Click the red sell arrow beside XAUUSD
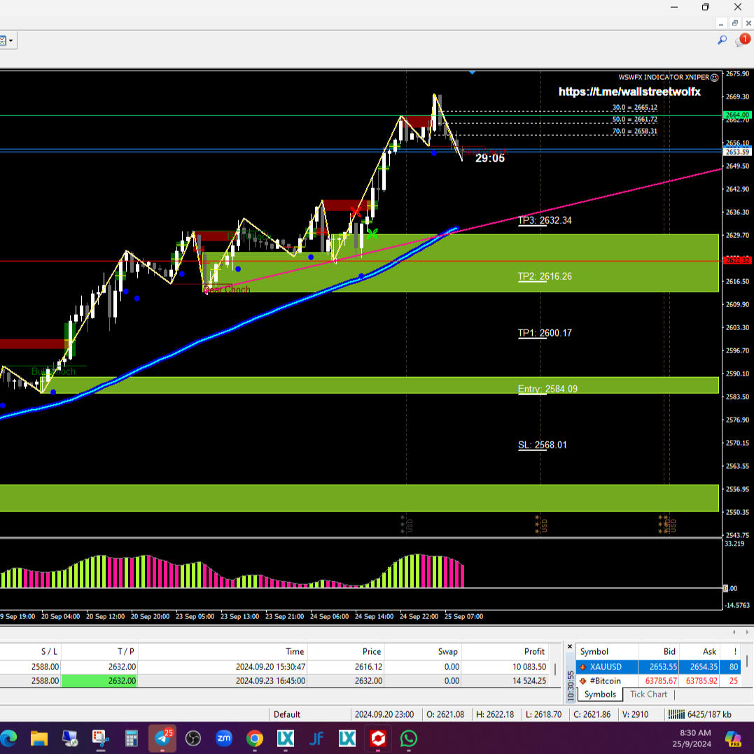This screenshot has width=754, height=754. point(583,667)
